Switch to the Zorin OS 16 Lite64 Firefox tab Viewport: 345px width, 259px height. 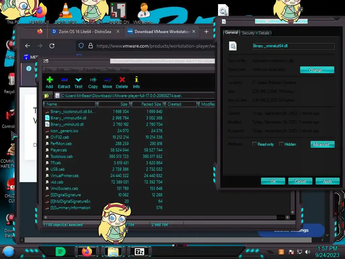pyautogui.click(x=85, y=31)
